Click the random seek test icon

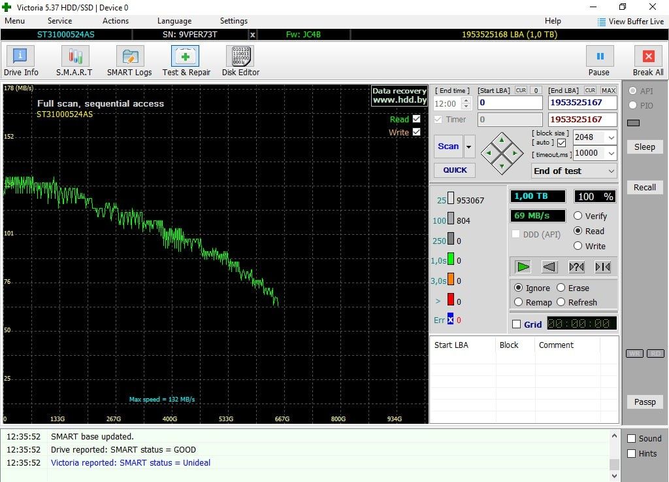[576, 267]
